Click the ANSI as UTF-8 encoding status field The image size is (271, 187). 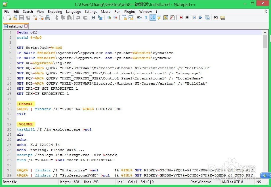pos(232,182)
